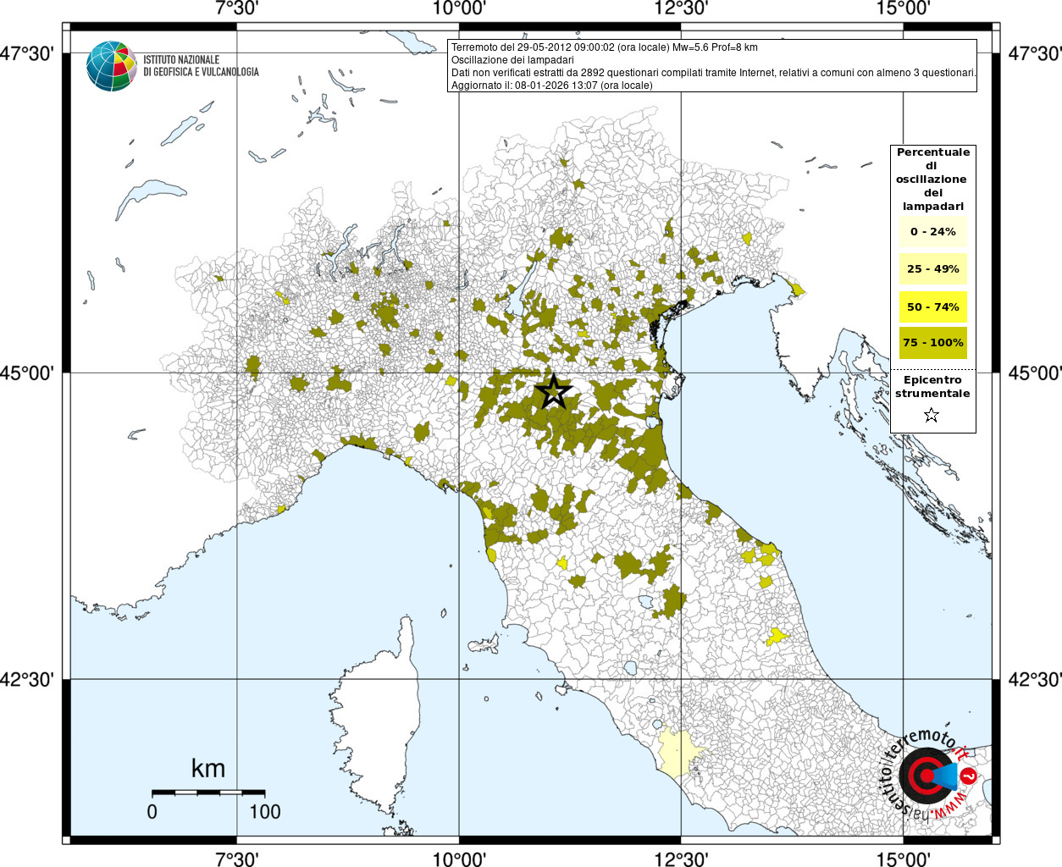Click the 'Dati non verificati' questionnaire line

pos(713,73)
